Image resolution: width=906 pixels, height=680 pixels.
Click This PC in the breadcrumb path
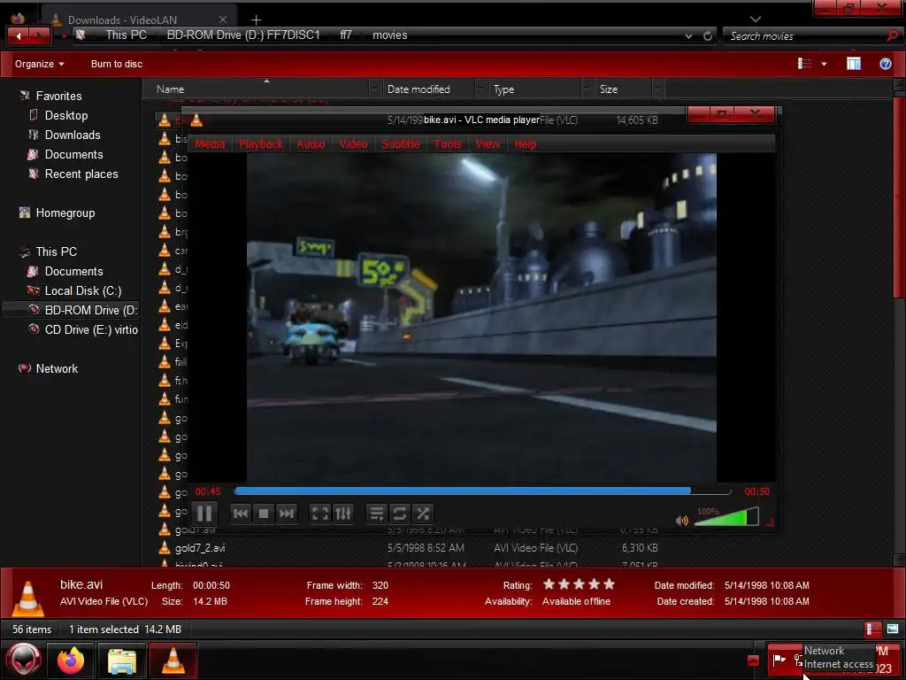click(126, 35)
